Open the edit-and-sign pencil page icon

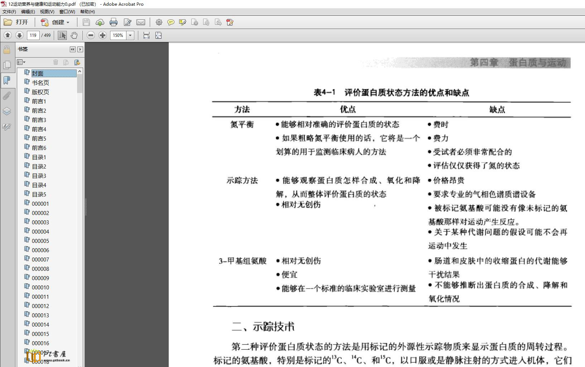tap(127, 23)
